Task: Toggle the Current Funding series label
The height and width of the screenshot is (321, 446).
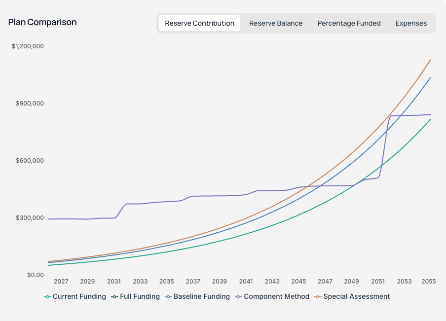Action: (x=79, y=297)
